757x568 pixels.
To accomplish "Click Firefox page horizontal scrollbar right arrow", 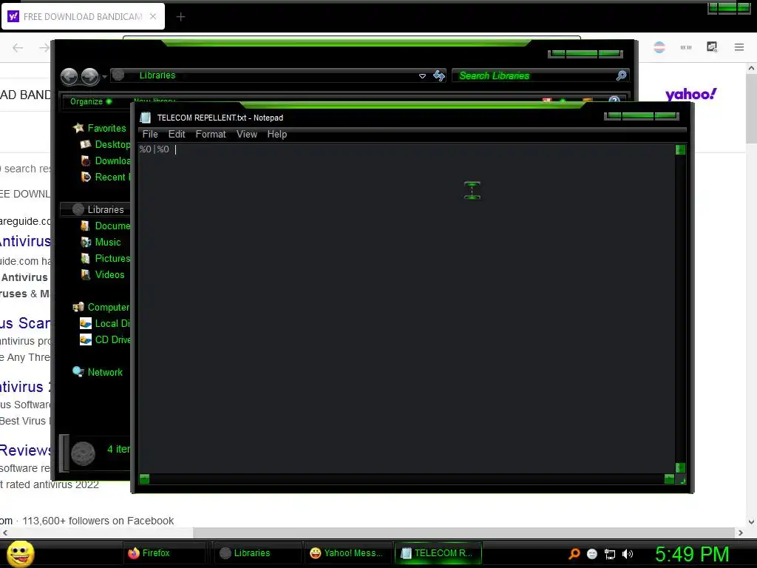I will point(741,532).
